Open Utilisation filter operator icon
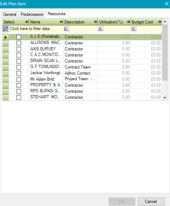This screenshot has width=170, height=206. click(x=101, y=29)
